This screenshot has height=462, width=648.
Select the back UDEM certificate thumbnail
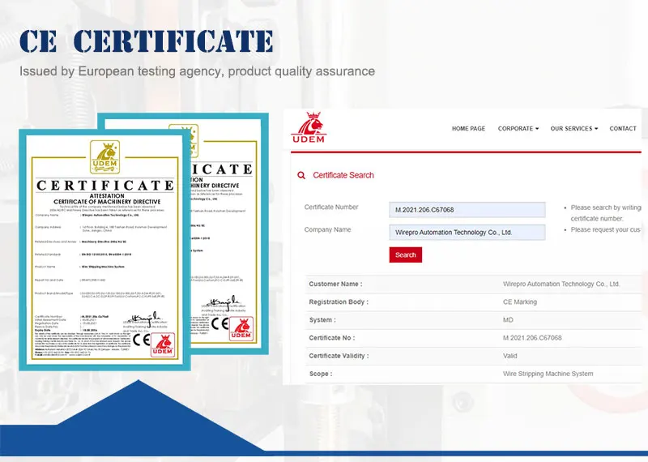(x=228, y=233)
